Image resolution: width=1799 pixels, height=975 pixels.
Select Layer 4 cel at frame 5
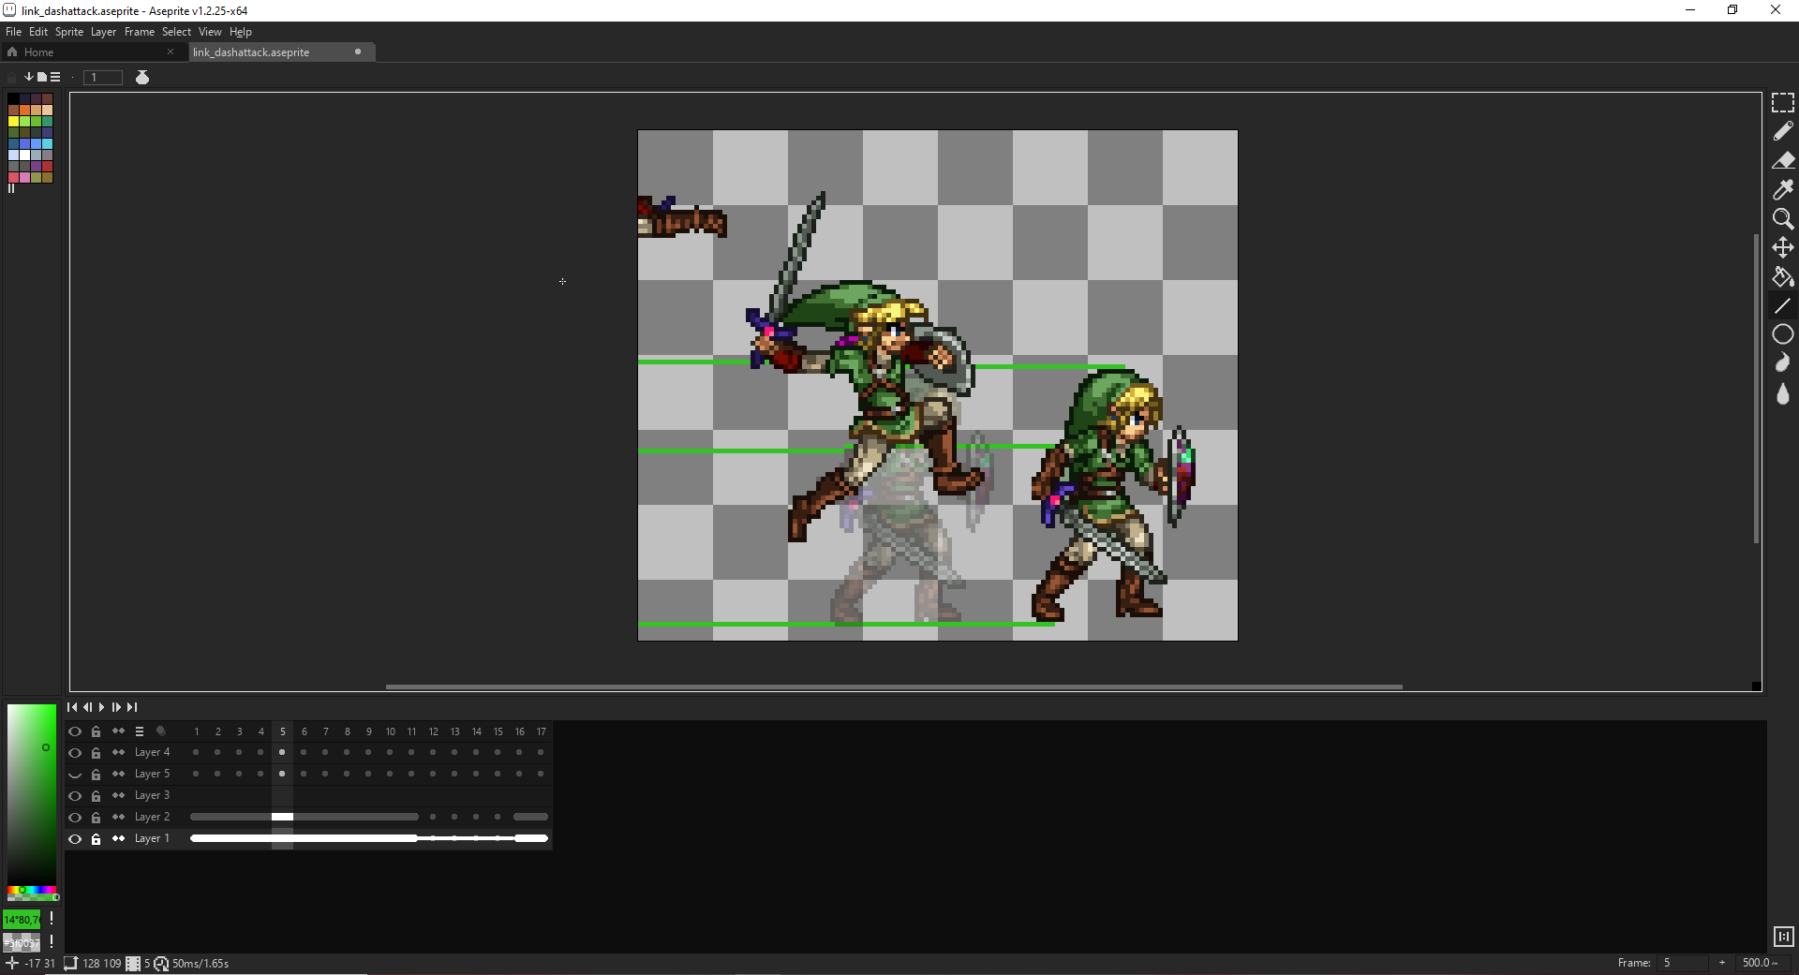(282, 753)
